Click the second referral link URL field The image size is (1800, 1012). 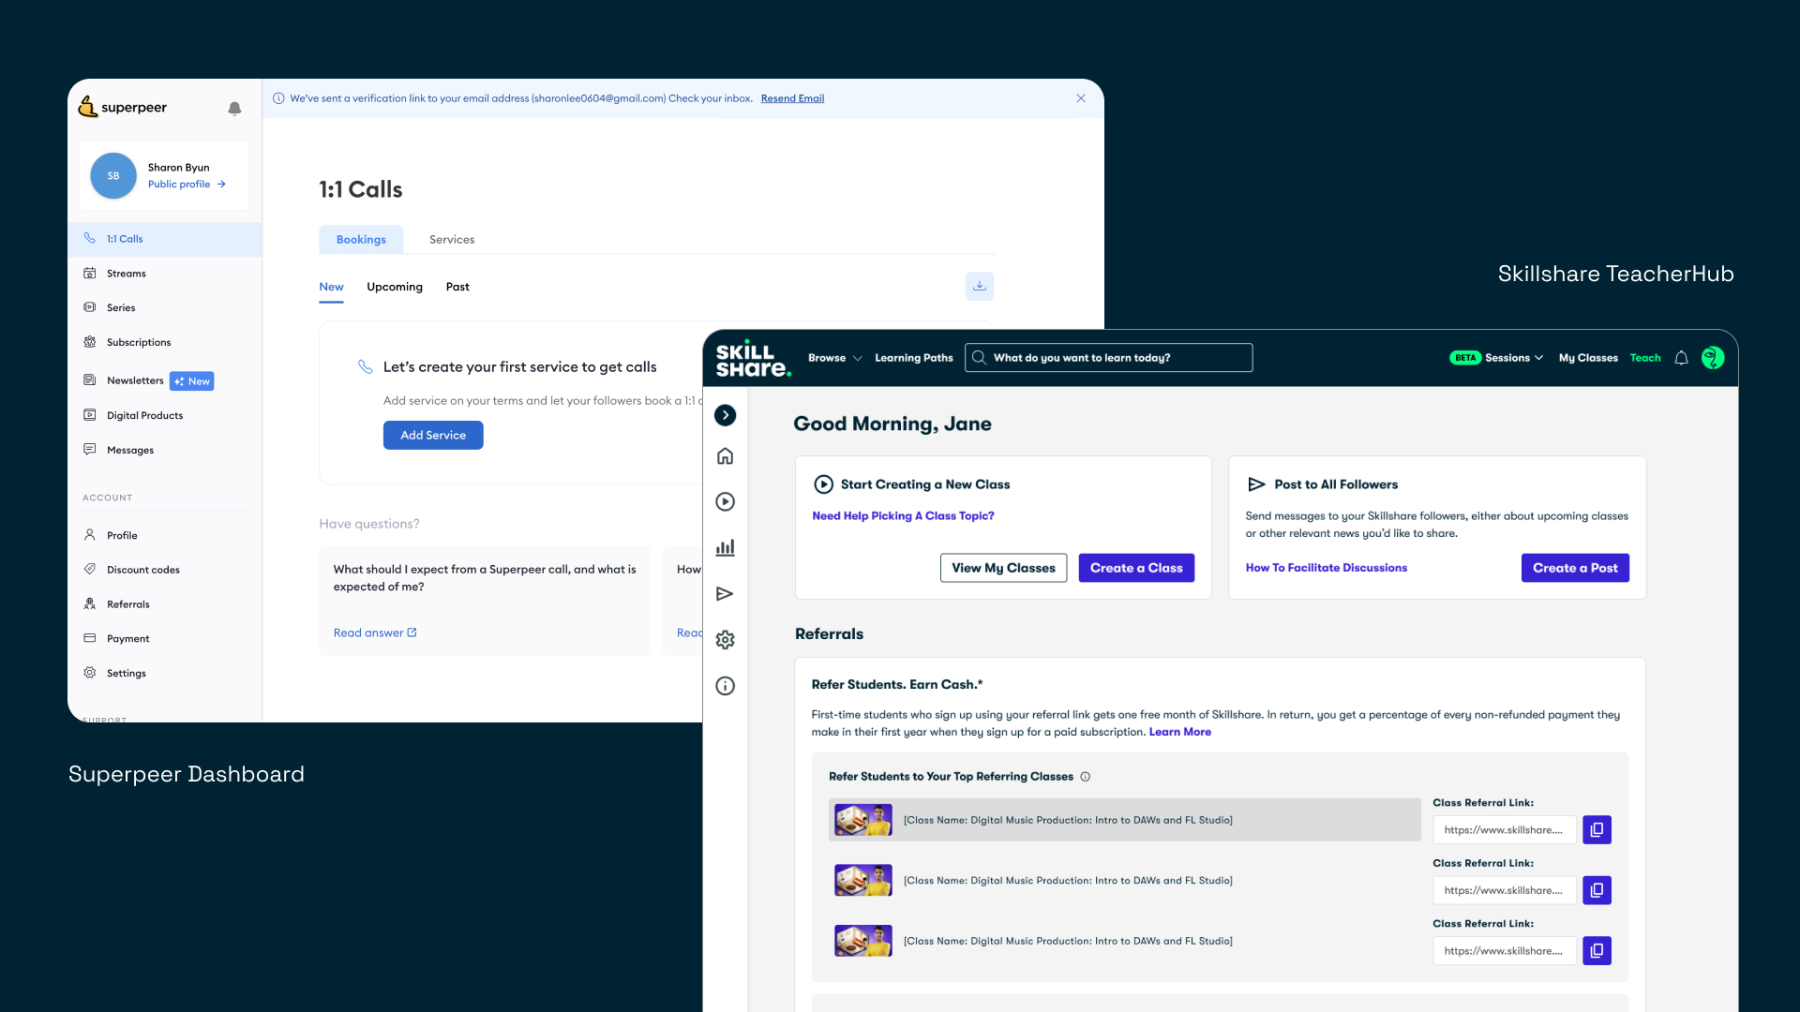[1505, 890]
